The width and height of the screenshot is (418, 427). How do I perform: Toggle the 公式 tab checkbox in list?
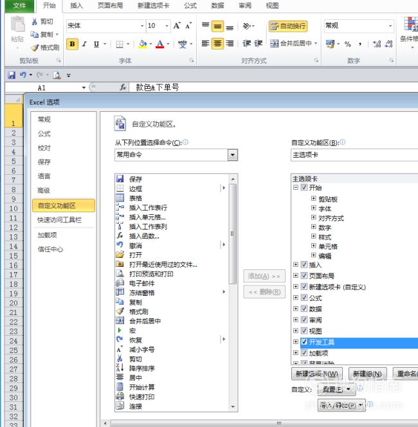[304, 298]
